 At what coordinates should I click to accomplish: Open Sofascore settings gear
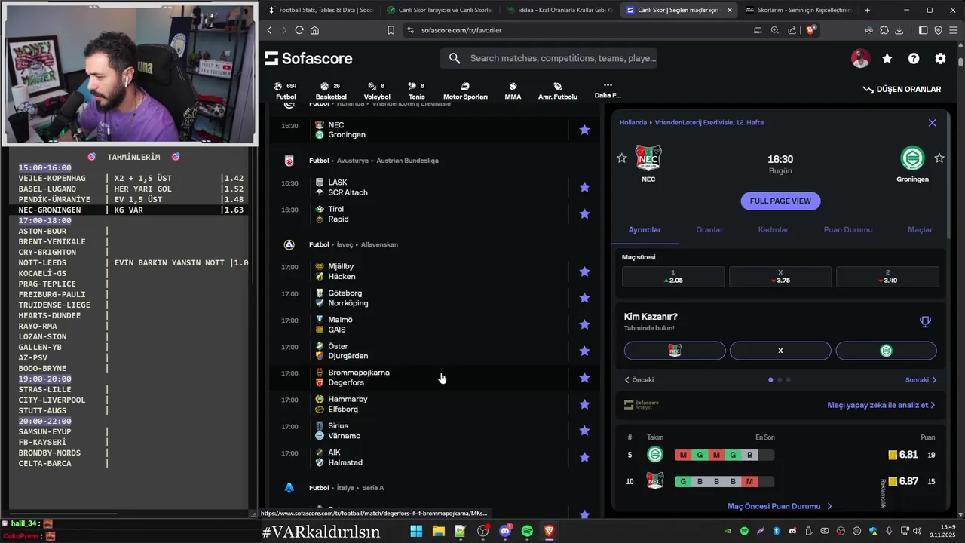940,58
